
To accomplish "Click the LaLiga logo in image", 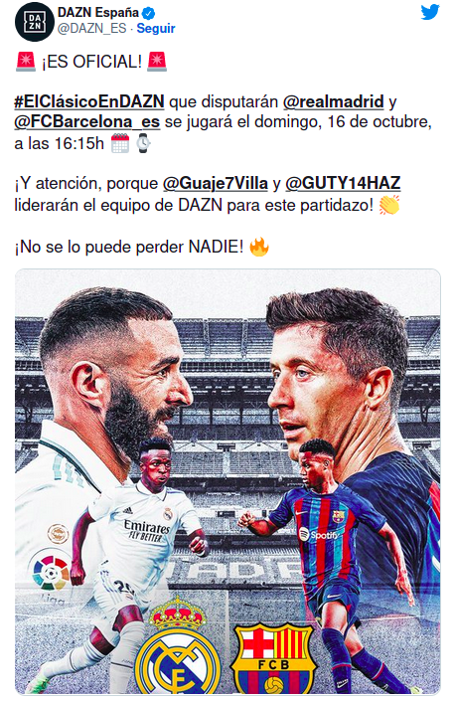I will [x=51, y=573].
